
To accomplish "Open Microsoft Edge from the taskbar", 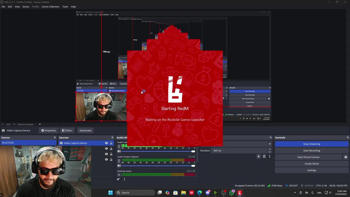I will [200, 193].
